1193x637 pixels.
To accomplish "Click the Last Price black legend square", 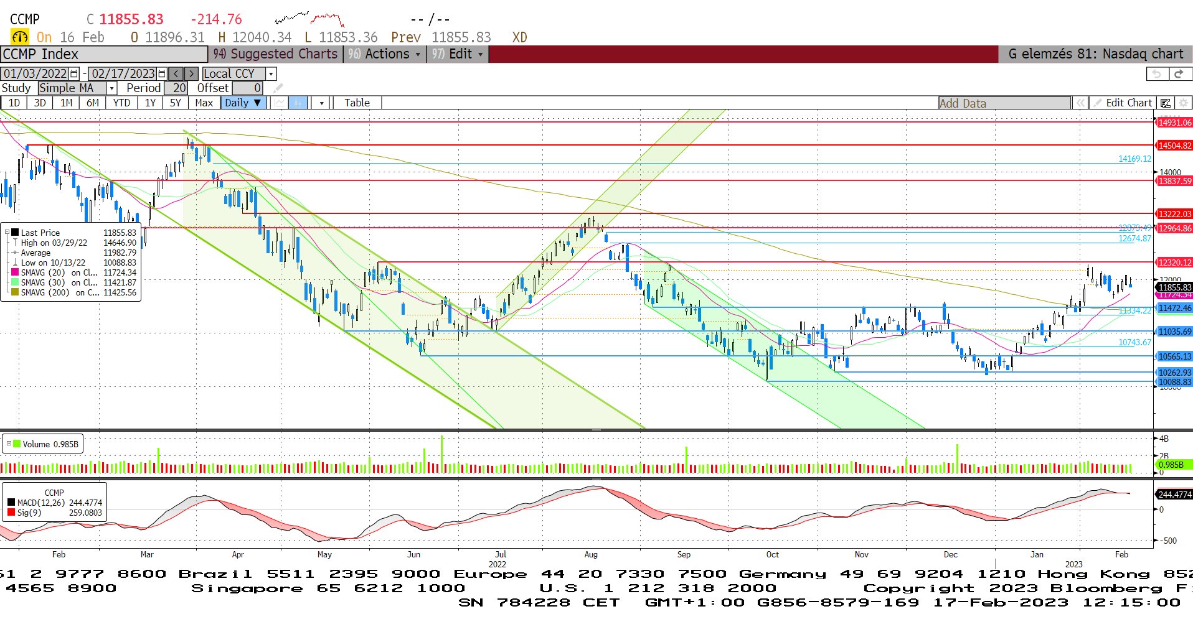I will pyautogui.click(x=15, y=232).
